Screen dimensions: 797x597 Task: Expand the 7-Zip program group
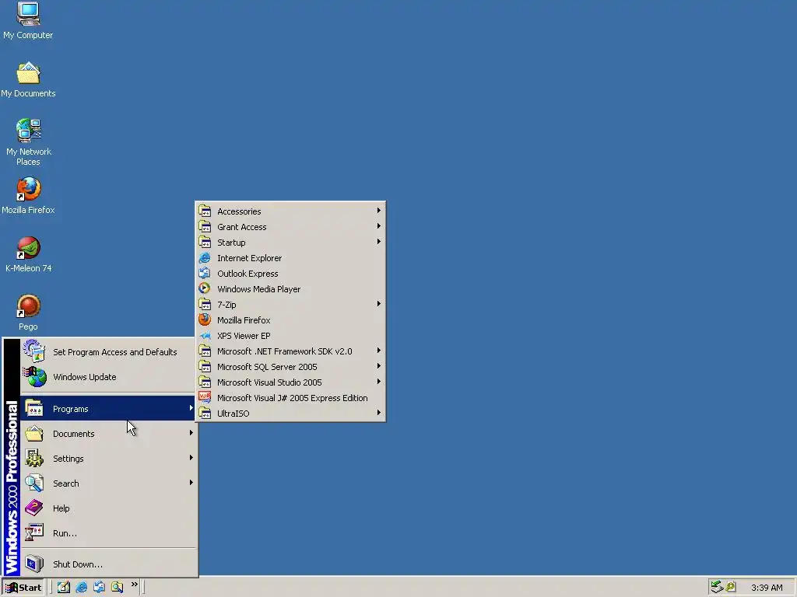click(x=290, y=305)
